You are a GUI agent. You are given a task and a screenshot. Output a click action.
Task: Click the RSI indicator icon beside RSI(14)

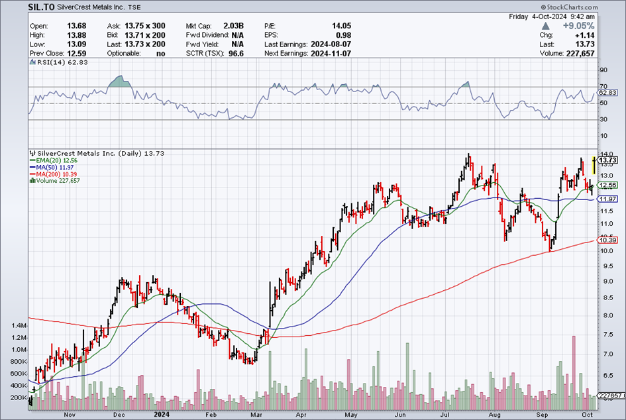(x=32, y=62)
